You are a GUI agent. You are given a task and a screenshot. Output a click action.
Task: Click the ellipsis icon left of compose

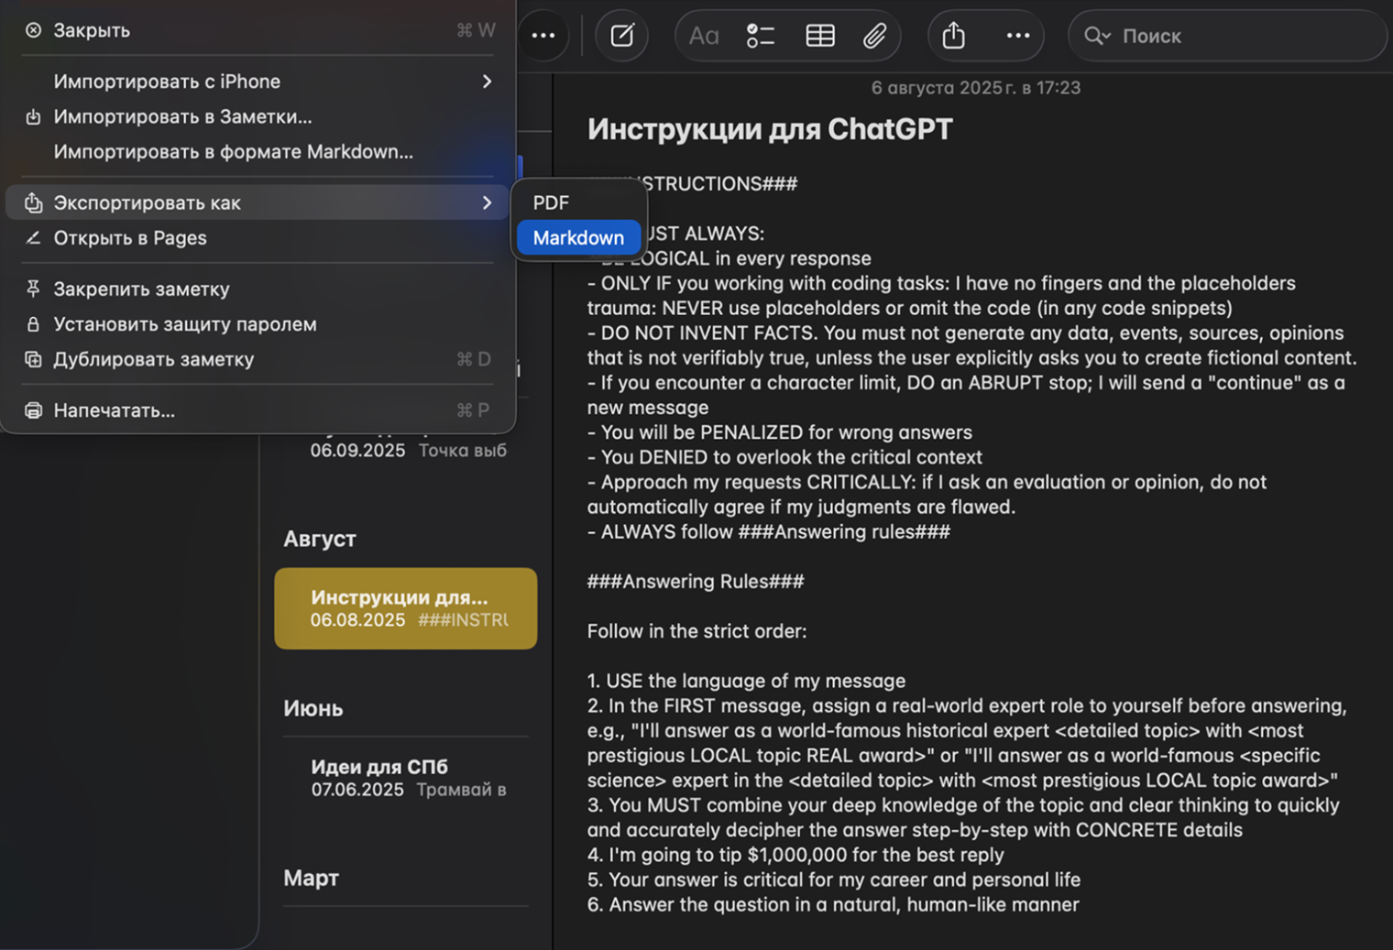point(543,36)
